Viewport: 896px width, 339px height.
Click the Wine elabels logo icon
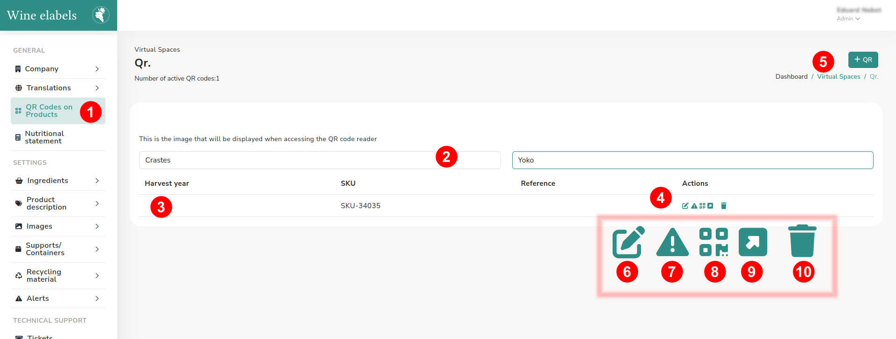pyautogui.click(x=100, y=15)
